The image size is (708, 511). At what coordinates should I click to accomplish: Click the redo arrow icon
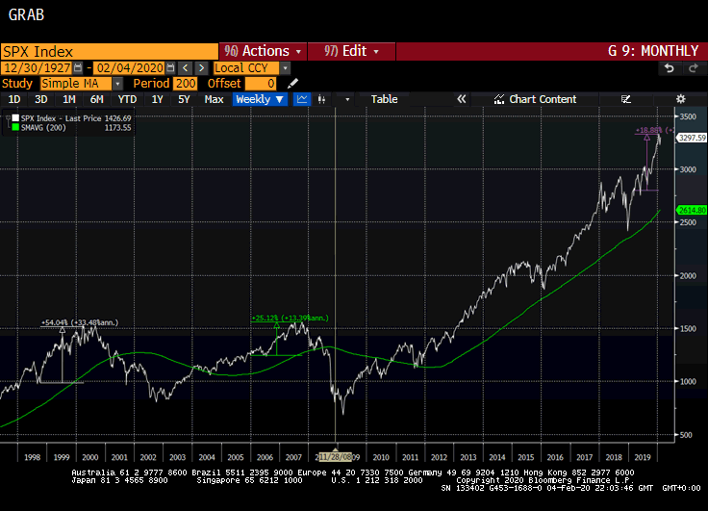point(693,68)
